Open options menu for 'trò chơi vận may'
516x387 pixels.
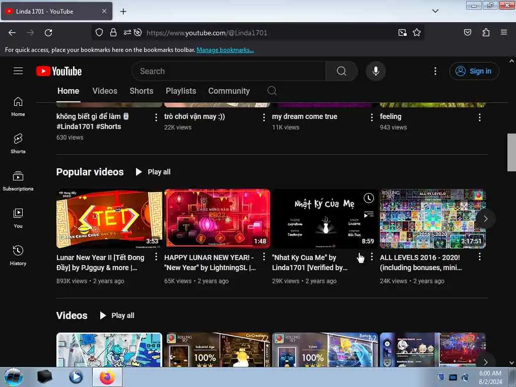tap(264, 117)
